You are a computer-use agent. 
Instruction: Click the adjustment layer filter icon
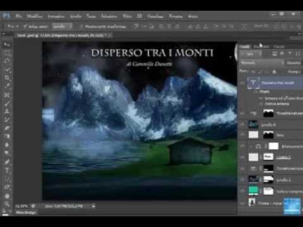282,54
